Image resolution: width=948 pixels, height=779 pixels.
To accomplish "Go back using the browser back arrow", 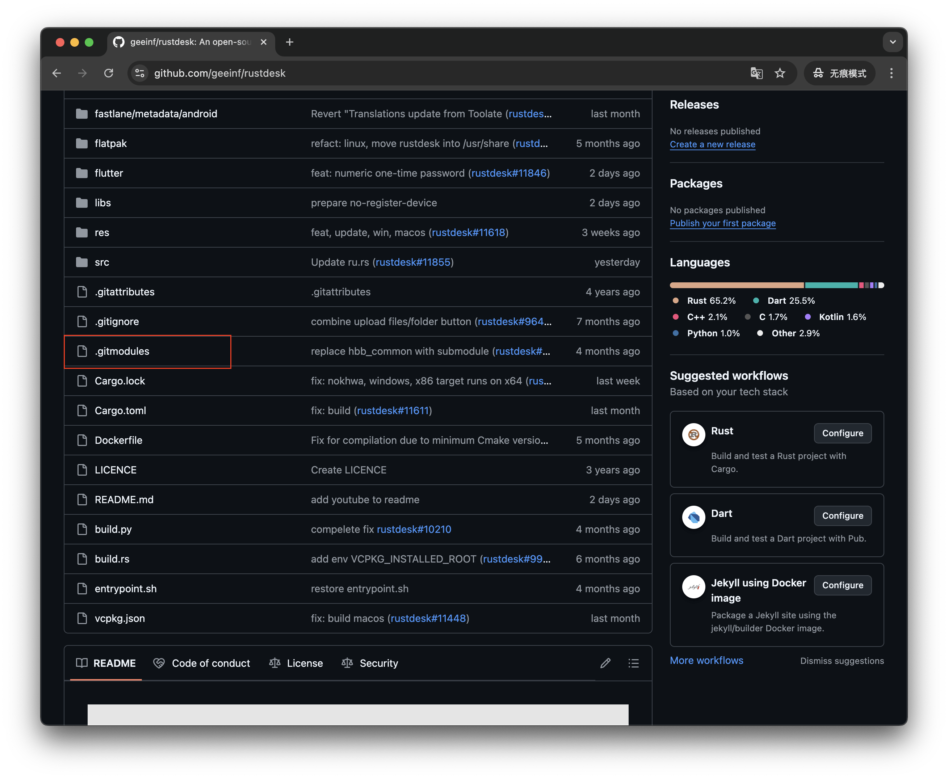I will coord(56,73).
